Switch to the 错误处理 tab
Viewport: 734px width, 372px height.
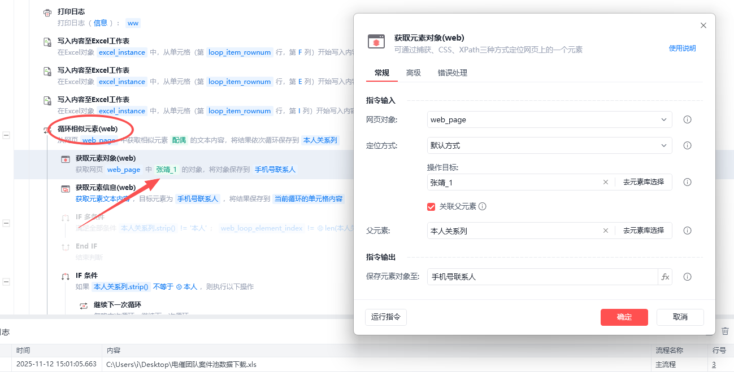[x=453, y=73]
